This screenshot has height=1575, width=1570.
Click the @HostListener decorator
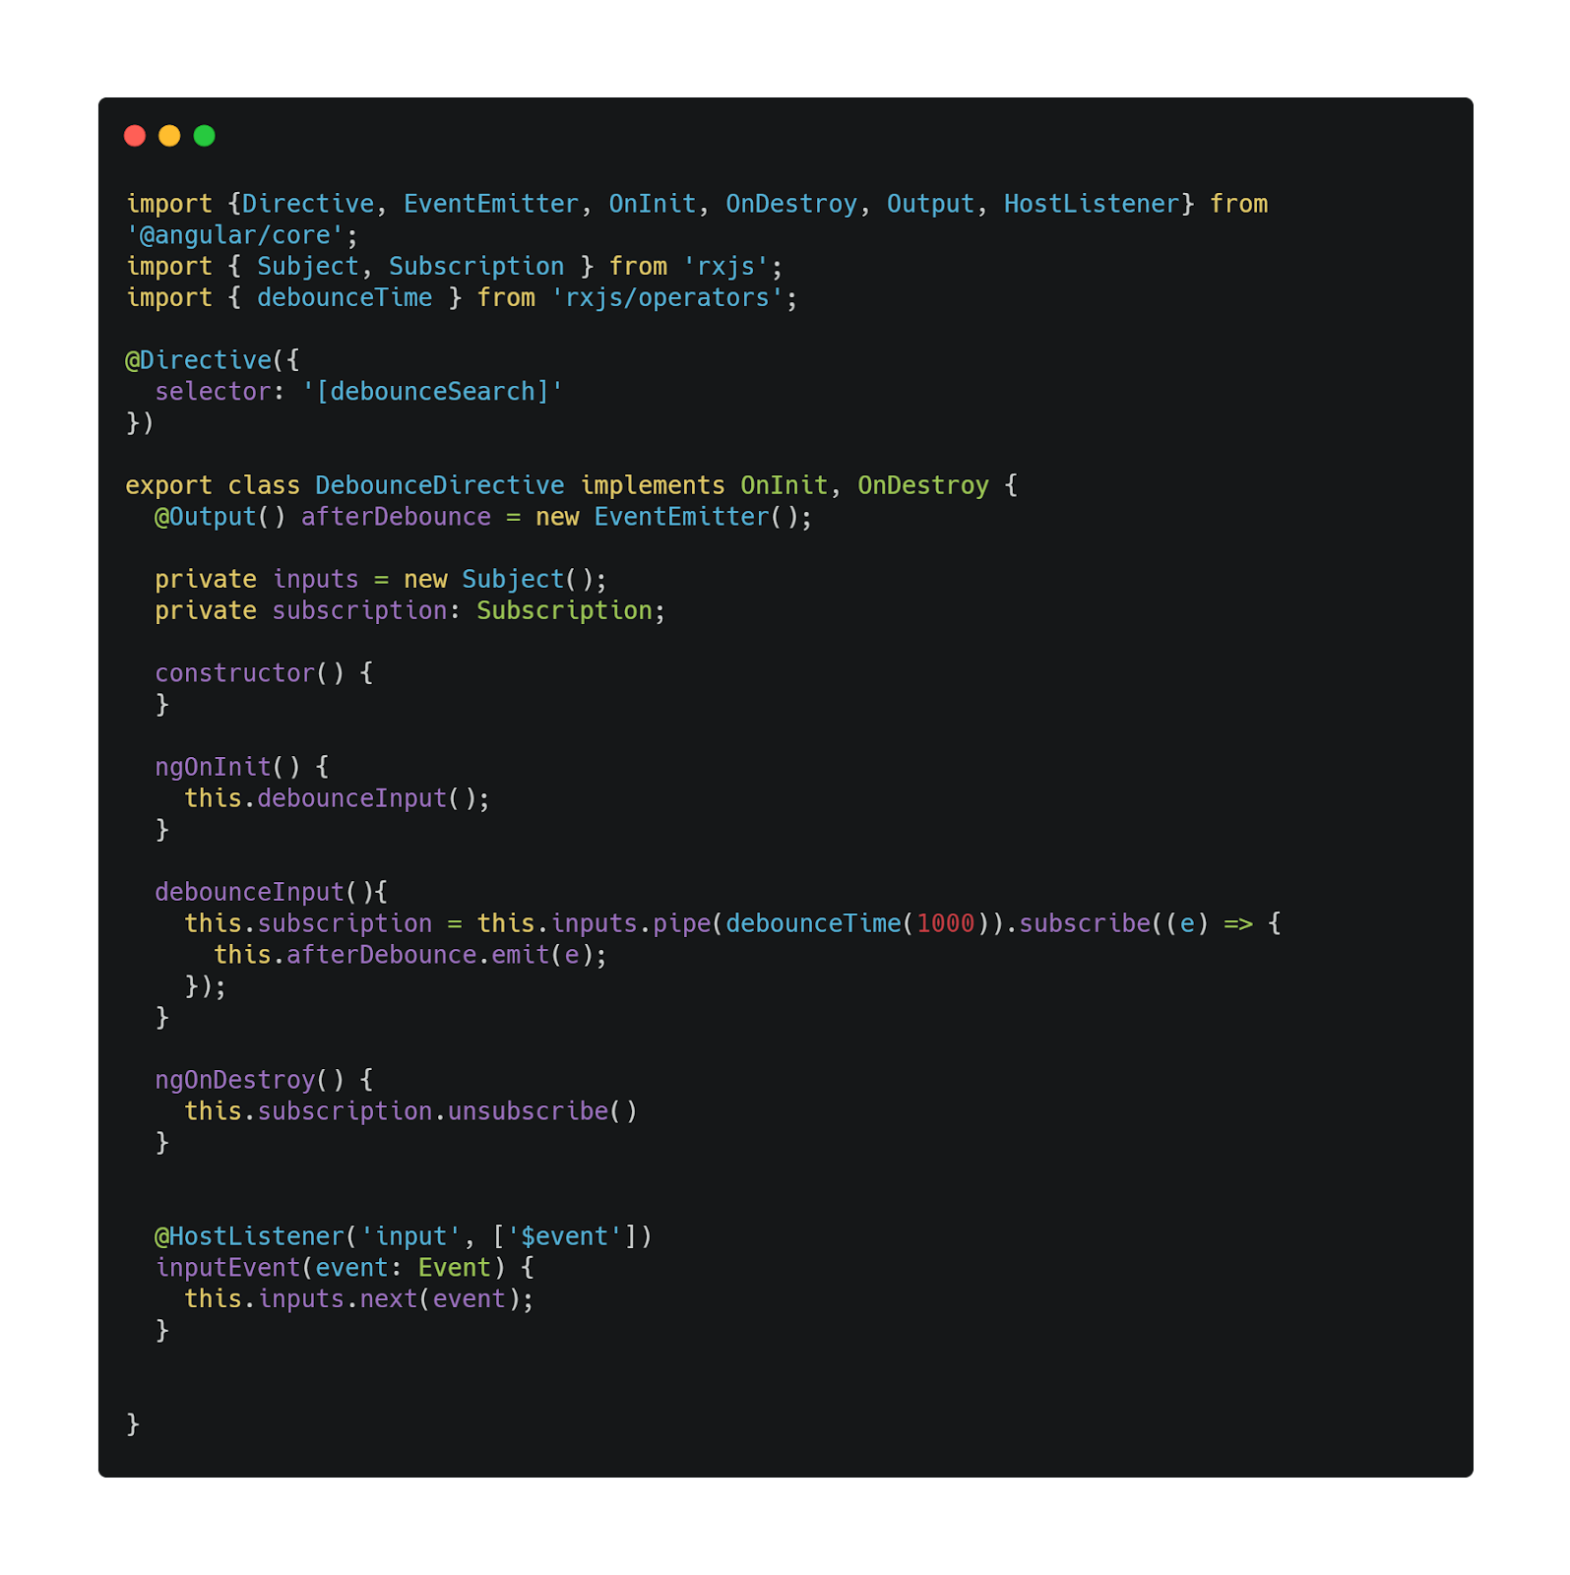[249, 1236]
